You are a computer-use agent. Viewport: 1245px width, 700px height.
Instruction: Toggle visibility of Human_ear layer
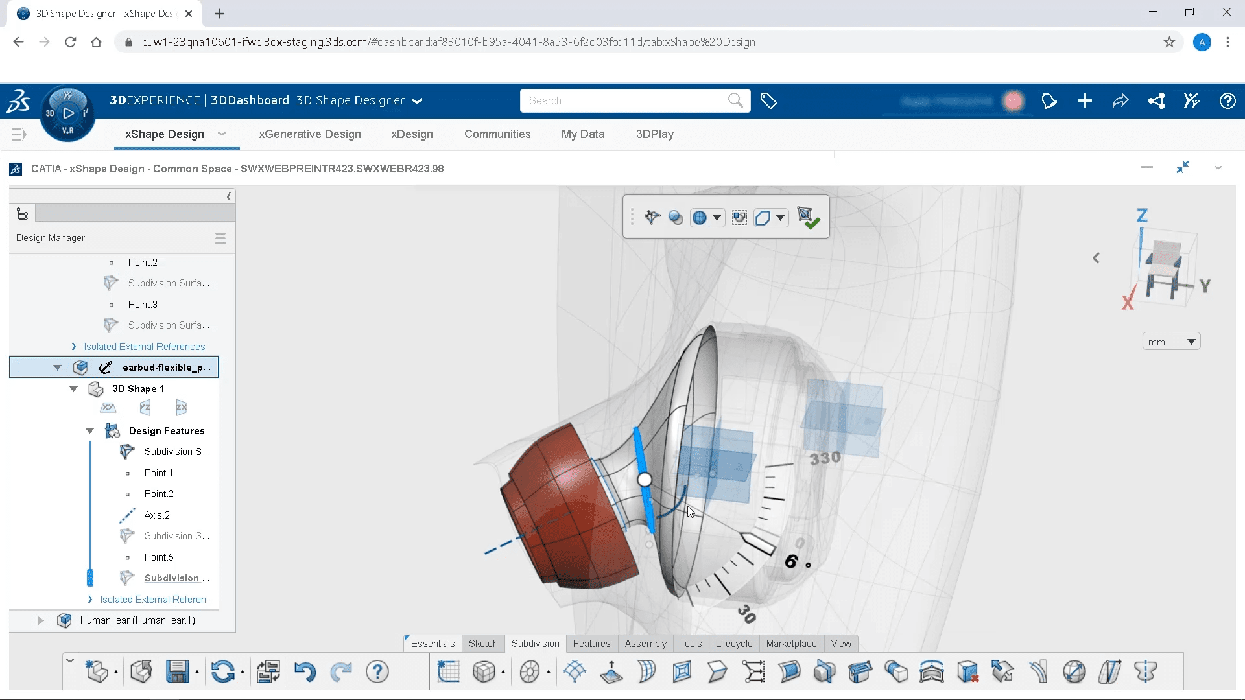tap(64, 620)
